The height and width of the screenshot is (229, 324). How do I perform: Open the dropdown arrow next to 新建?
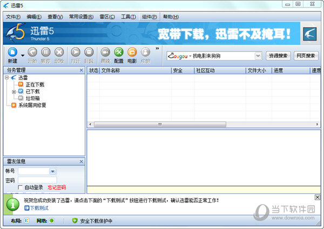[x=23, y=56]
